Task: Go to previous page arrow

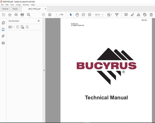Action: [x=43, y=15]
